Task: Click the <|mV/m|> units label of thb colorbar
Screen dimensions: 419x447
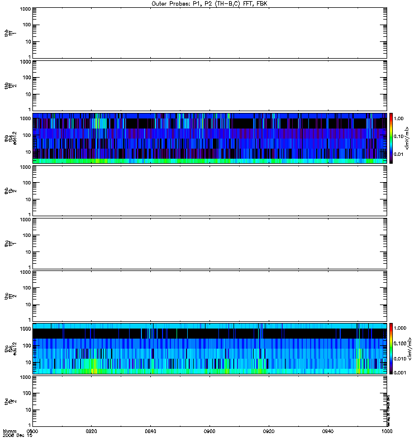Action: tap(407, 138)
